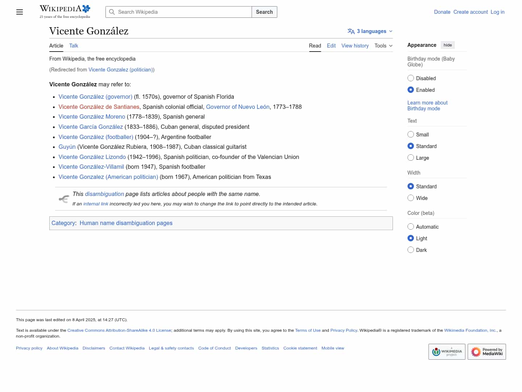Enable the Dark color theme

pos(411,250)
